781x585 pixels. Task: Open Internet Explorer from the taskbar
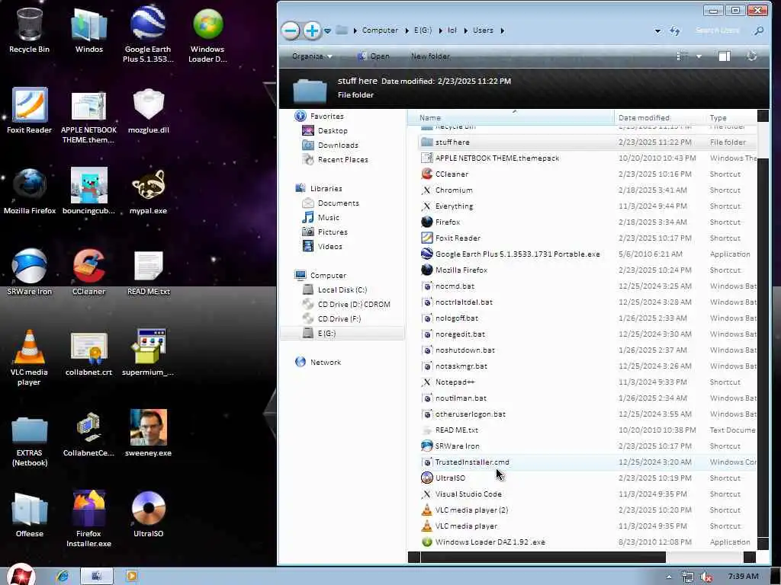click(63, 576)
